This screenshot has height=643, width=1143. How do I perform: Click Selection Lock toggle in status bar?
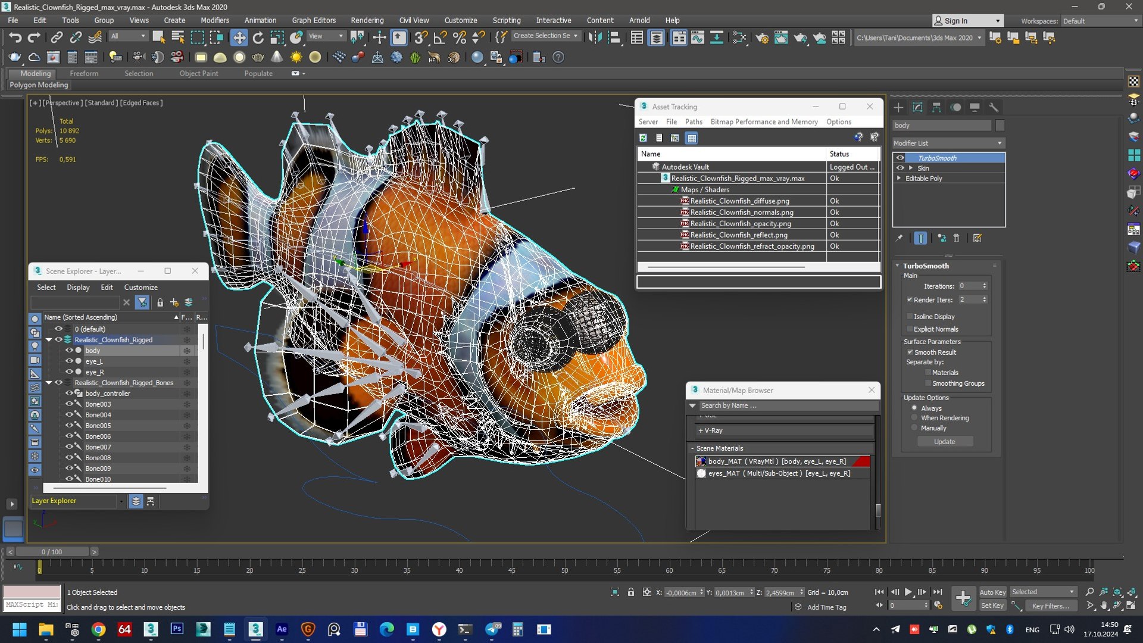(x=631, y=592)
